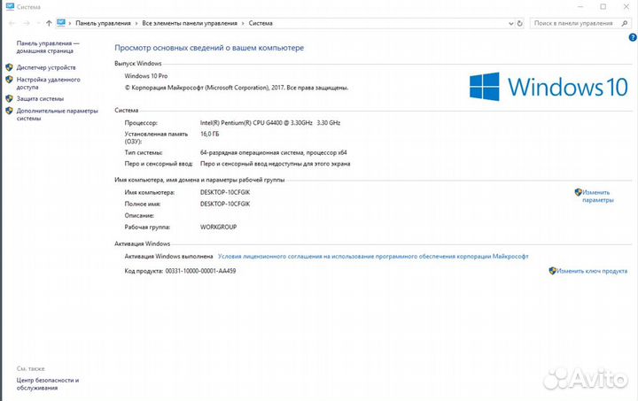Click the shield icon beside Диспетчер устройств
This screenshot has width=638, height=401.
tap(9, 67)
